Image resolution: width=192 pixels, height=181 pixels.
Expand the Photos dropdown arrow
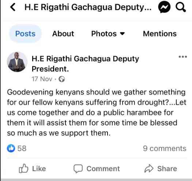122,34
